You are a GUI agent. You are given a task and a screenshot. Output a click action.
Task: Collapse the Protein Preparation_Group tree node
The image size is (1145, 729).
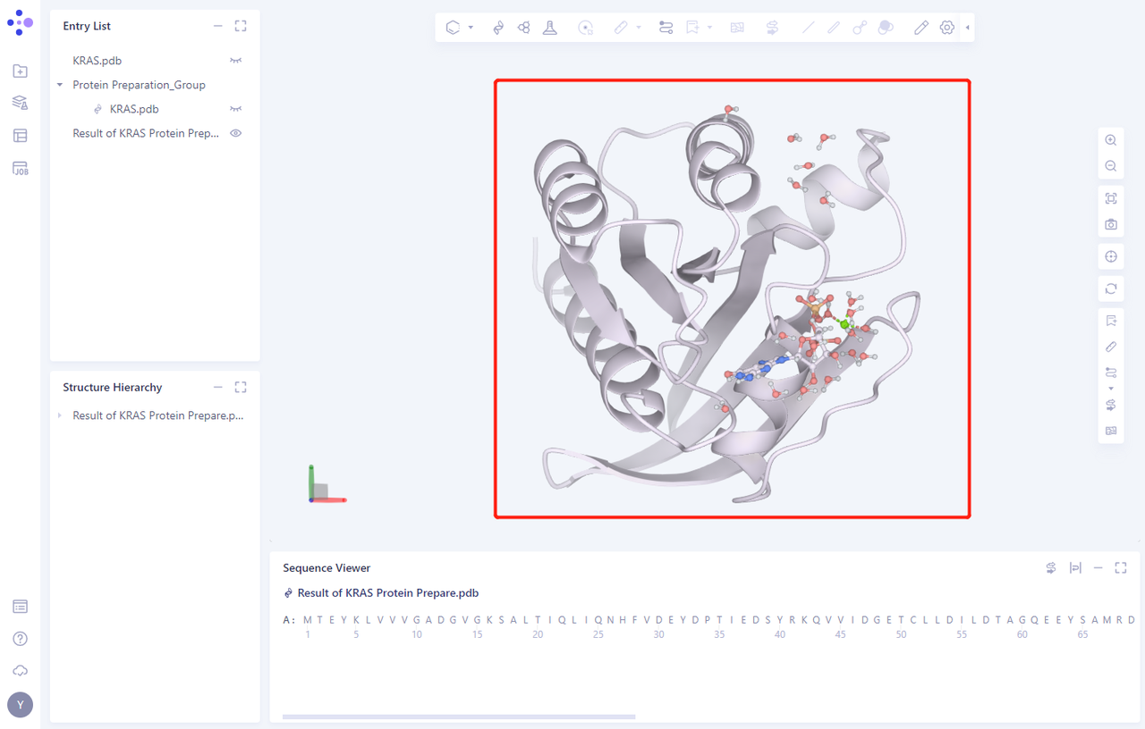click(60, 85)
